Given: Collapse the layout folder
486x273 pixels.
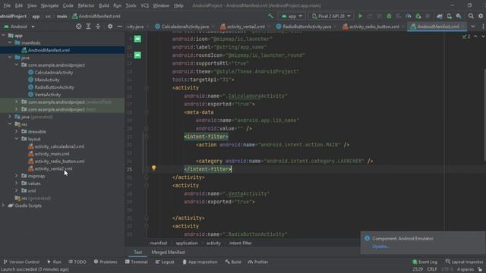Looking at the screenshot, I should tap(17, 139).
